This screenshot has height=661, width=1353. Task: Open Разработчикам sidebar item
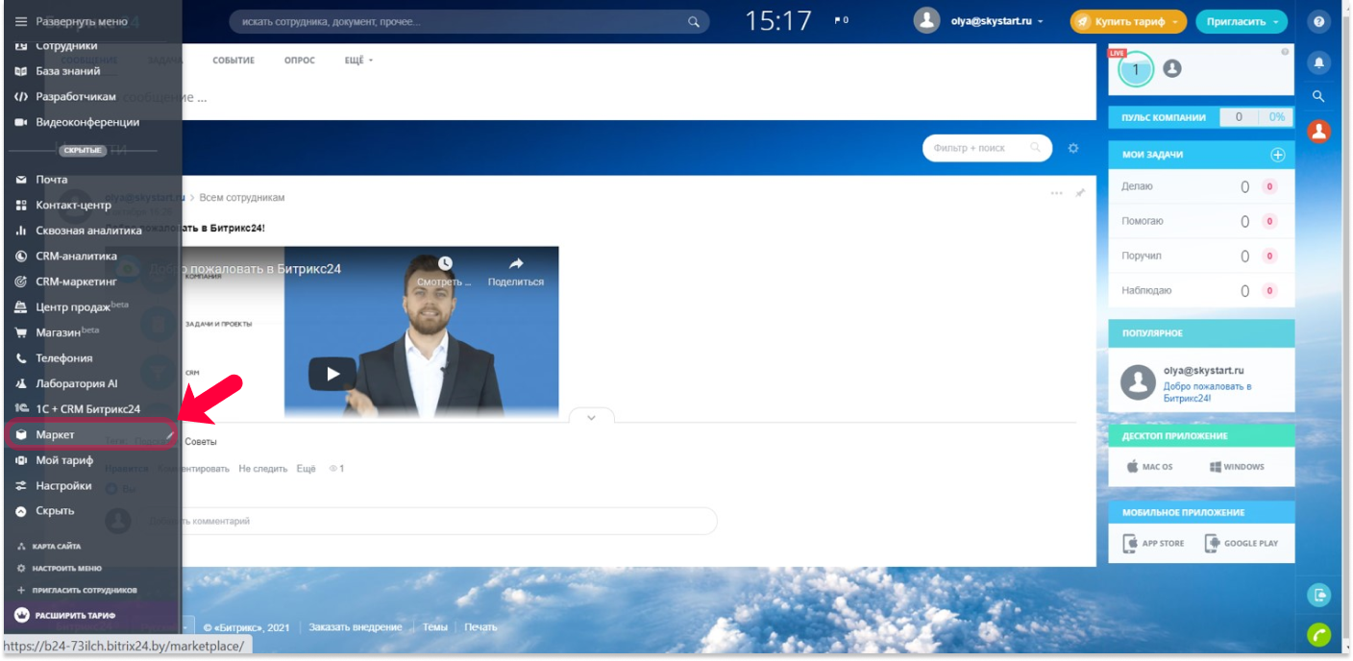tap(75, 96)
